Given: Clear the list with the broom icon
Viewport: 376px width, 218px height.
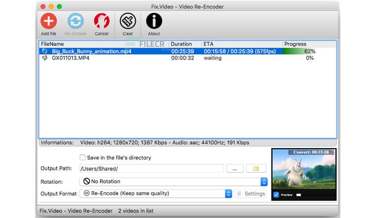Looking at the screenshot, I should (x=128, y=21).
